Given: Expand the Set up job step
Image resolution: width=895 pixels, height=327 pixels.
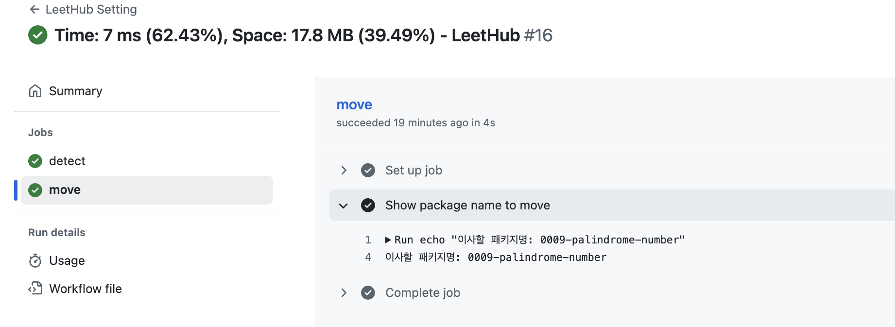Looking at the screenshot, I should pyautogui.click(x=344, y=170).
